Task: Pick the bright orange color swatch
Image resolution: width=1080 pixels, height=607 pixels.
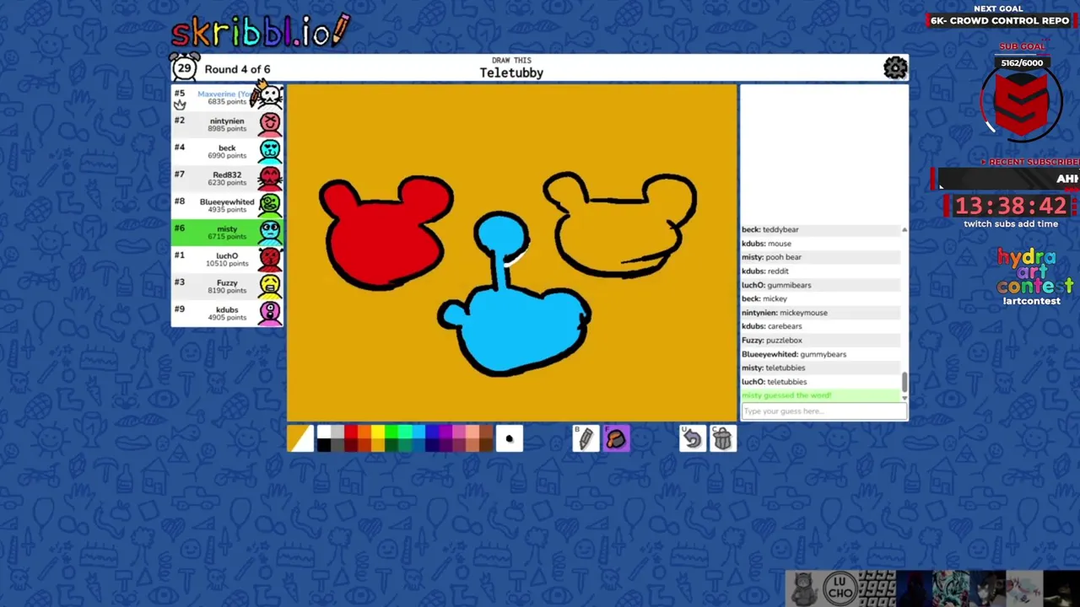Action: pos(364,432)
